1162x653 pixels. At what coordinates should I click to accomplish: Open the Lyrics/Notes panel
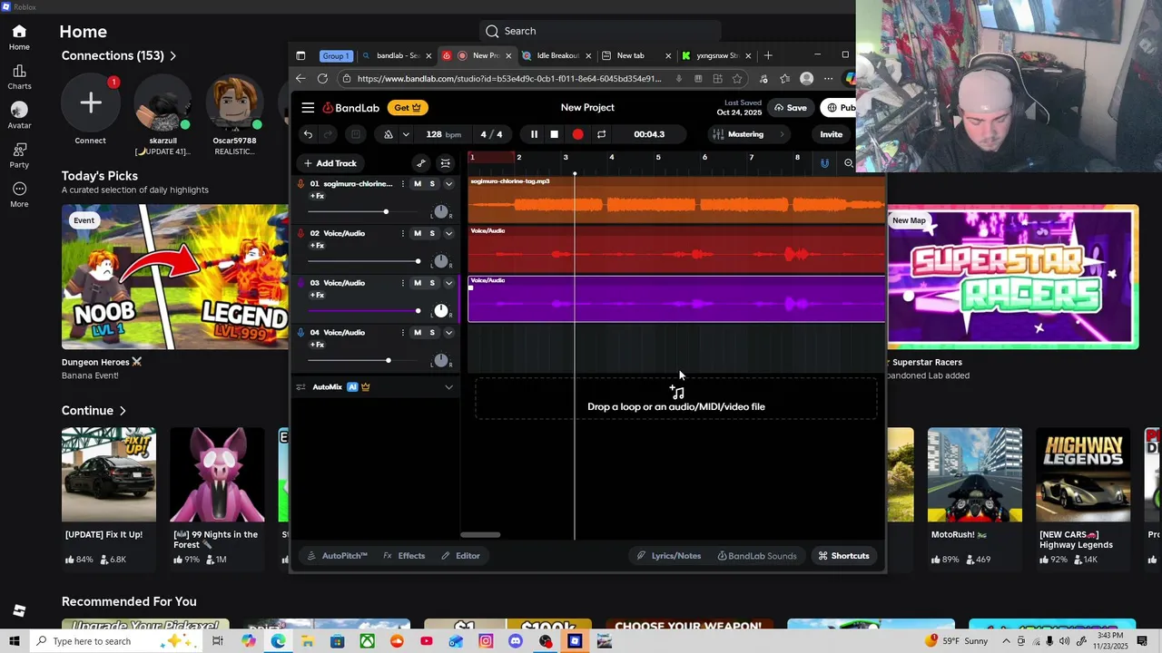tap(669, 556)
